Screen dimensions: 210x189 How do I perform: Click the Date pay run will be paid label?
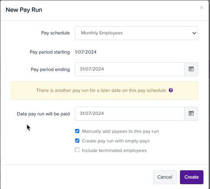[x=43, y=114]
